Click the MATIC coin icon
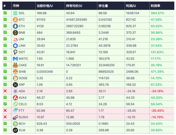Image resolution: width=176 pixels, height=135 pixels. 15,59
